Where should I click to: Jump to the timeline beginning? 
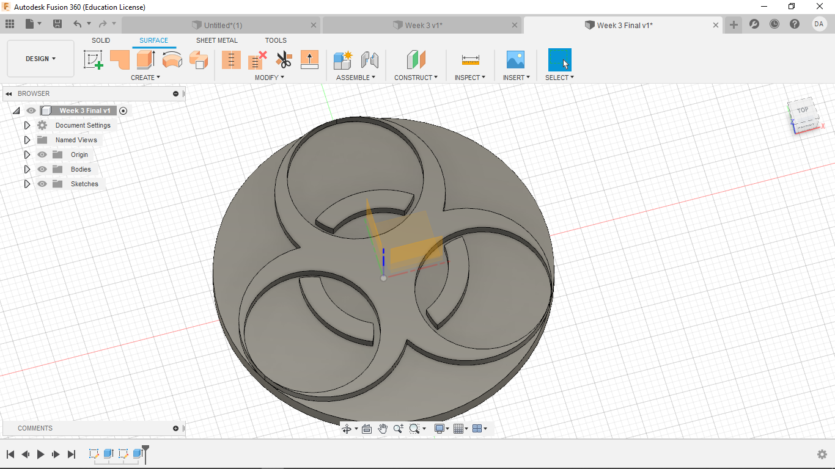pyautogui.click(x=10, y=454)
